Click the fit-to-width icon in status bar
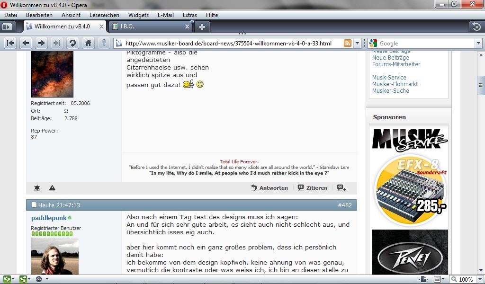The image size is (485, 284). 423,279
